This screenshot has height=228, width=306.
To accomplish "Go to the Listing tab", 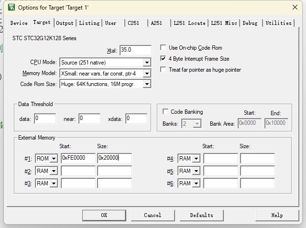I will pos(89,23).
